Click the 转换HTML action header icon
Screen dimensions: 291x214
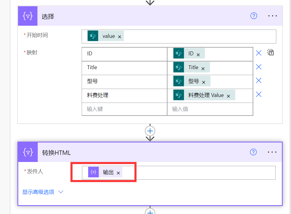[28, 152]
